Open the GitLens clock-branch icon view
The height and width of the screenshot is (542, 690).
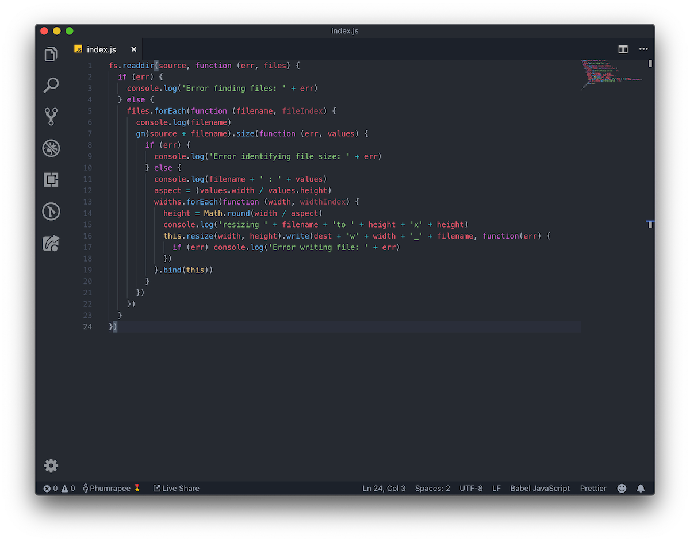click(51, 212)
